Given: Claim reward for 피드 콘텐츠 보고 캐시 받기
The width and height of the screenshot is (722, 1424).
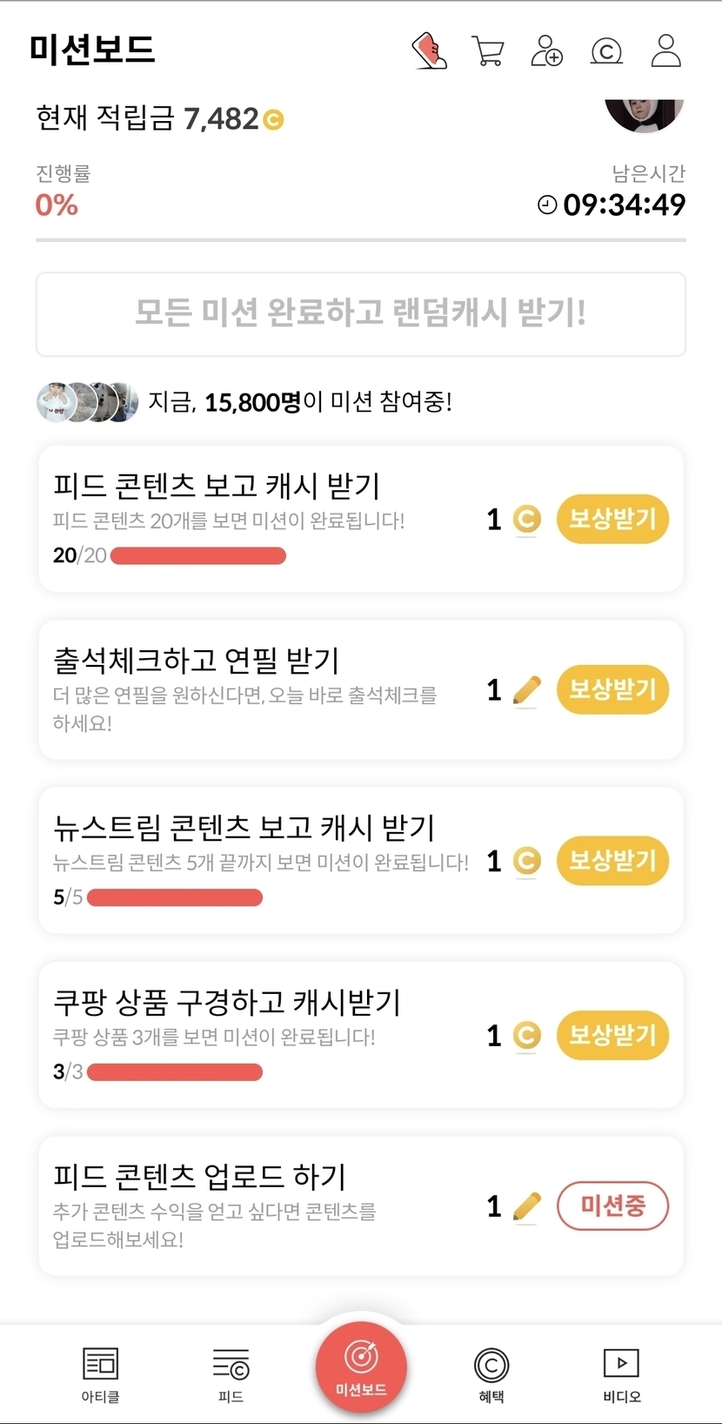Looking at the screenshot, I should pyautogui.click(x=612, y=520).
